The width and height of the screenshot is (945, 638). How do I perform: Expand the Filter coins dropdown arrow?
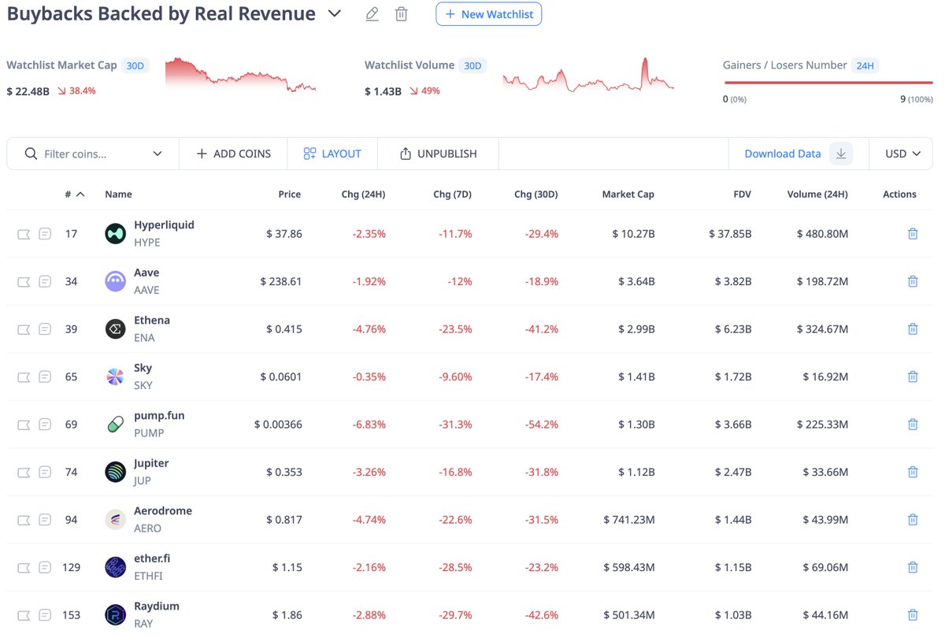point(157,154)
